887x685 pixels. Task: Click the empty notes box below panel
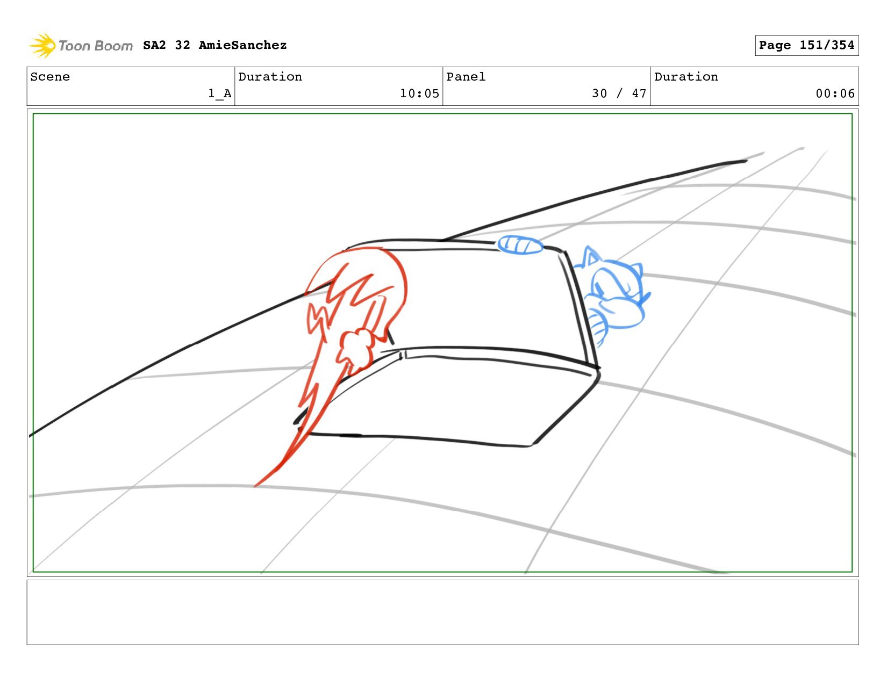(x=442, y=612)
